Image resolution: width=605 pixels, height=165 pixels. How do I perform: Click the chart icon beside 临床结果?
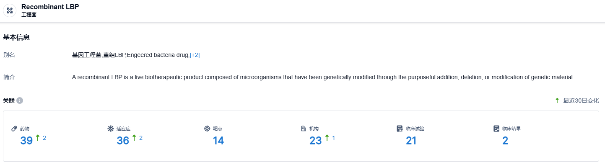(x=496, y=129)
